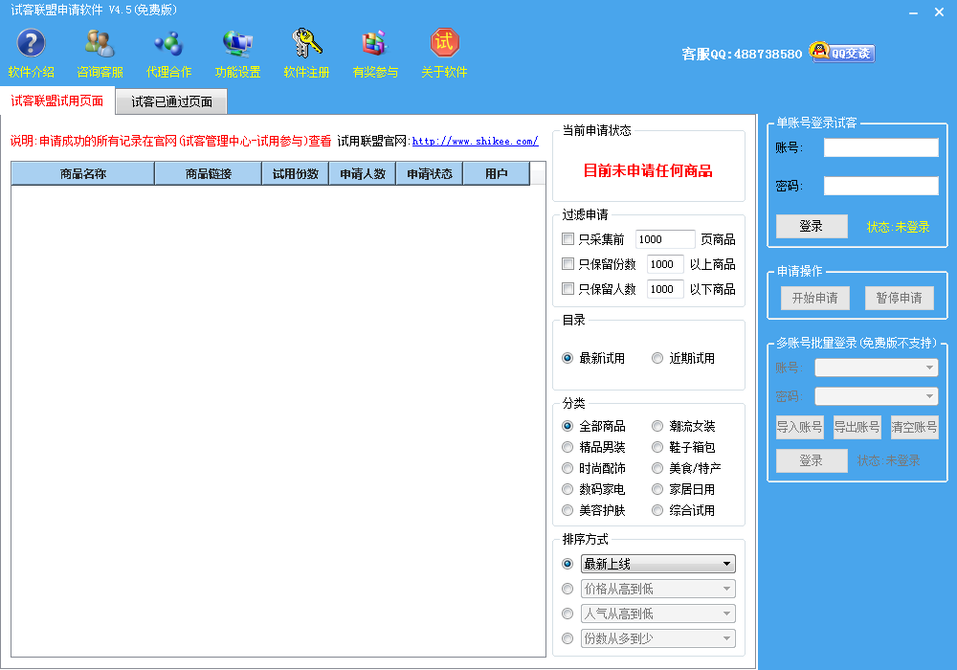Open the 人气从高到低 sort dropdown

click(x=658, y=614)
